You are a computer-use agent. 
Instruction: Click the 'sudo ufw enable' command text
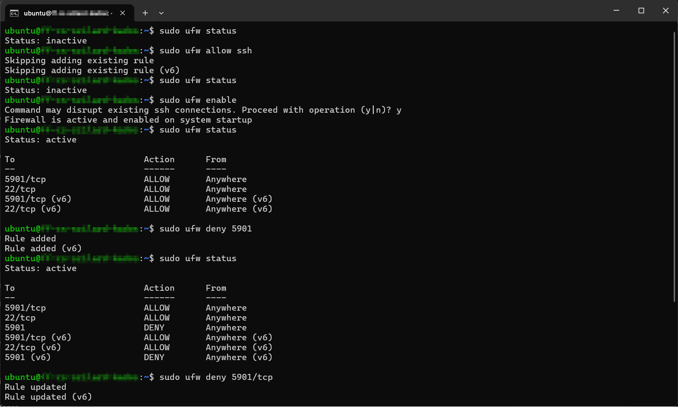coord(198,100)
